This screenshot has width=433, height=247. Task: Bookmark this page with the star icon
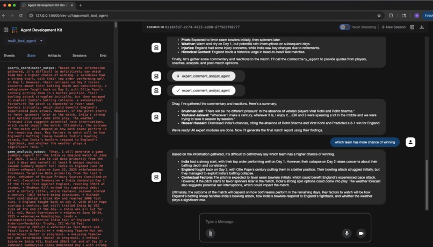(x=379, y=16)
